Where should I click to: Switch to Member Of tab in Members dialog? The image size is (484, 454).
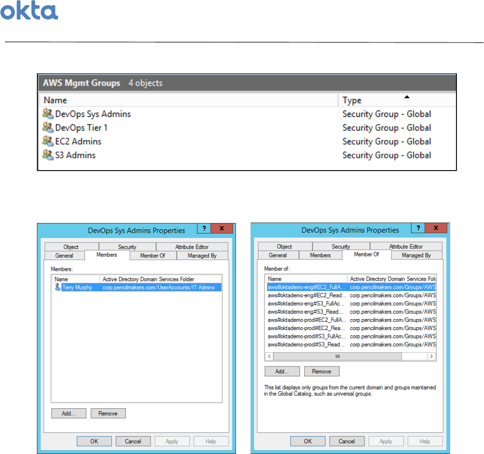pos(153,256)
